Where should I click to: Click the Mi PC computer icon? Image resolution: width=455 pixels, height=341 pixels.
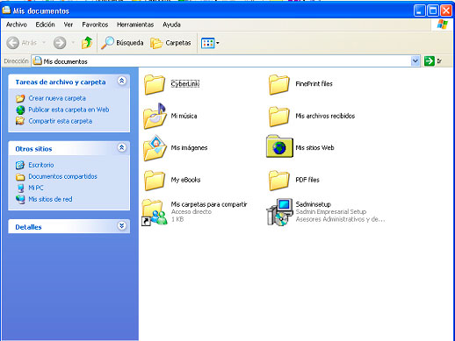click(20, 188)
